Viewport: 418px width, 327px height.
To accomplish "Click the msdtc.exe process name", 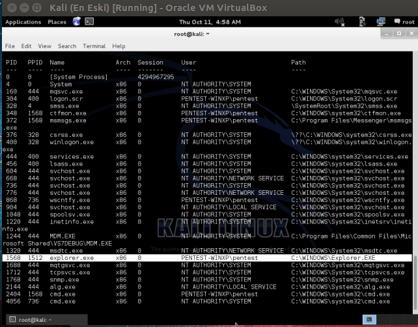I will (x=66, y=251).
